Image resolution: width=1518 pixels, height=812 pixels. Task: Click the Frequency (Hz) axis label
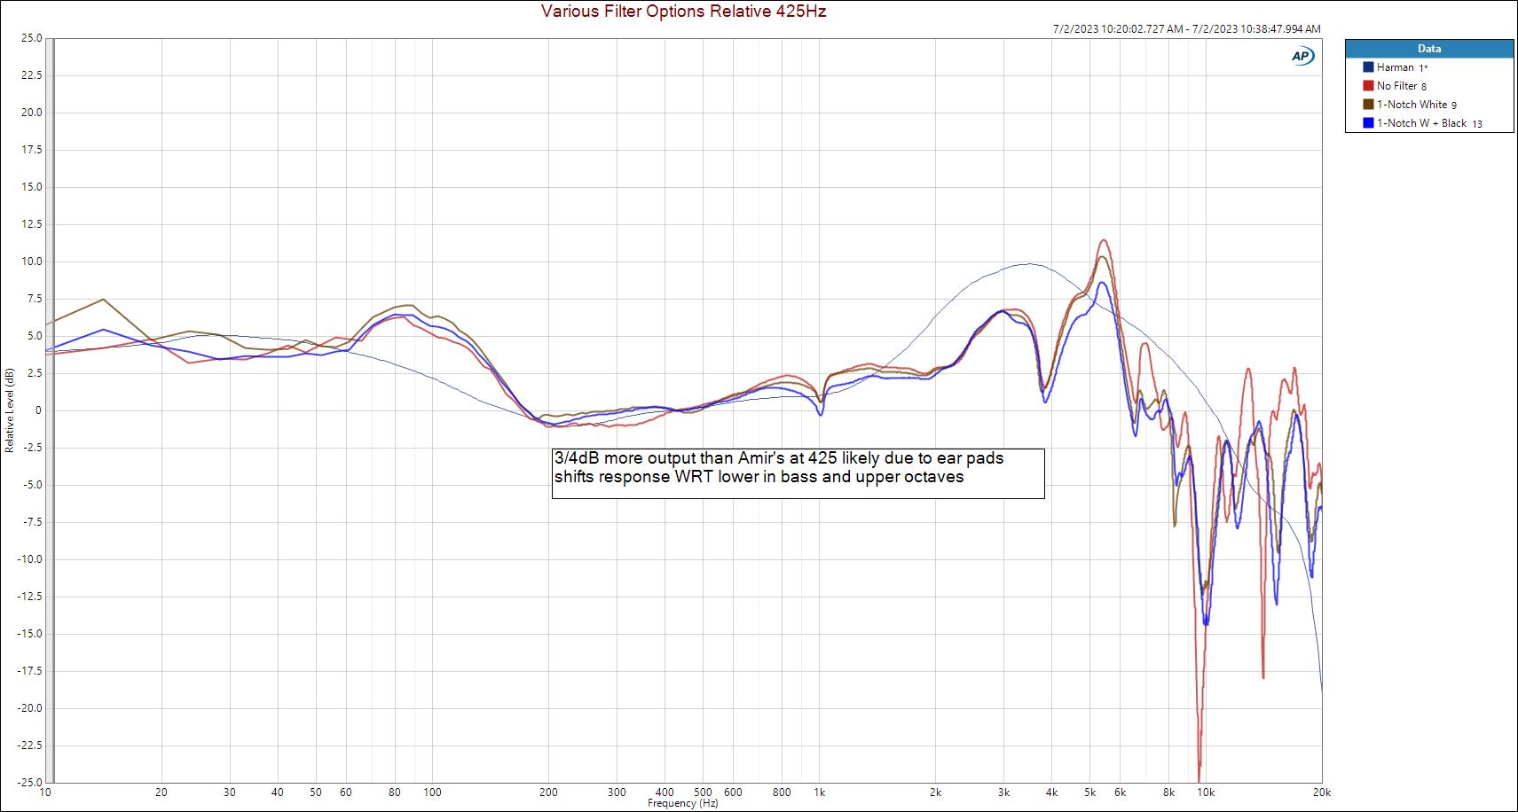point(682,803)
